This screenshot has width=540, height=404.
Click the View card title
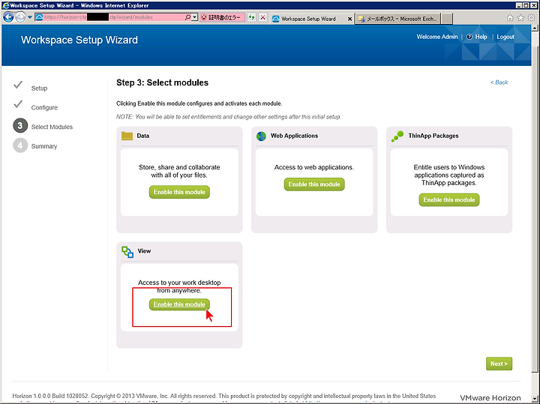pyautogui.click(x=144, y=251)
